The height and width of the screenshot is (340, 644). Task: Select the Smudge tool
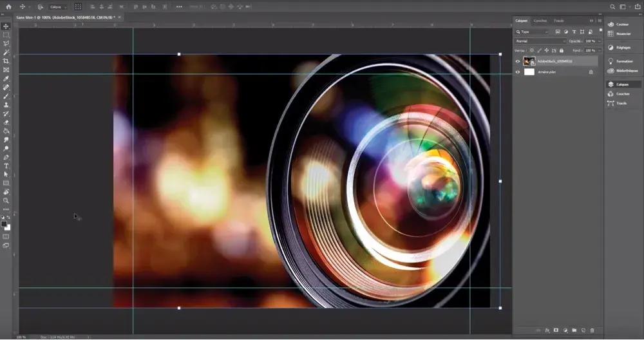[x=6, y=140]
